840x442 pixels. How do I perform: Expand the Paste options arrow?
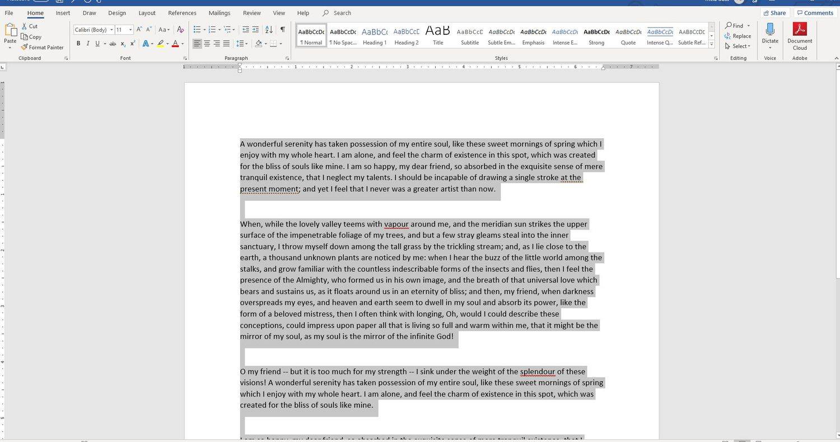10,48
